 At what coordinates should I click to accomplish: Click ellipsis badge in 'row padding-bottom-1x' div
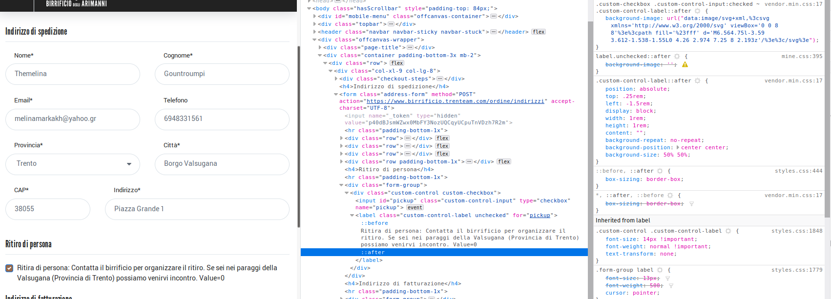(469, 161)
